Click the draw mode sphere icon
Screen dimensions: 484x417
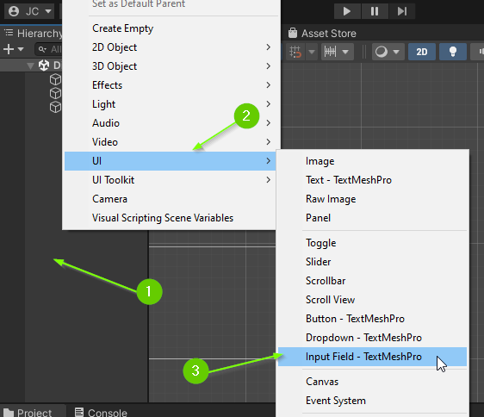tap(382, 52)
